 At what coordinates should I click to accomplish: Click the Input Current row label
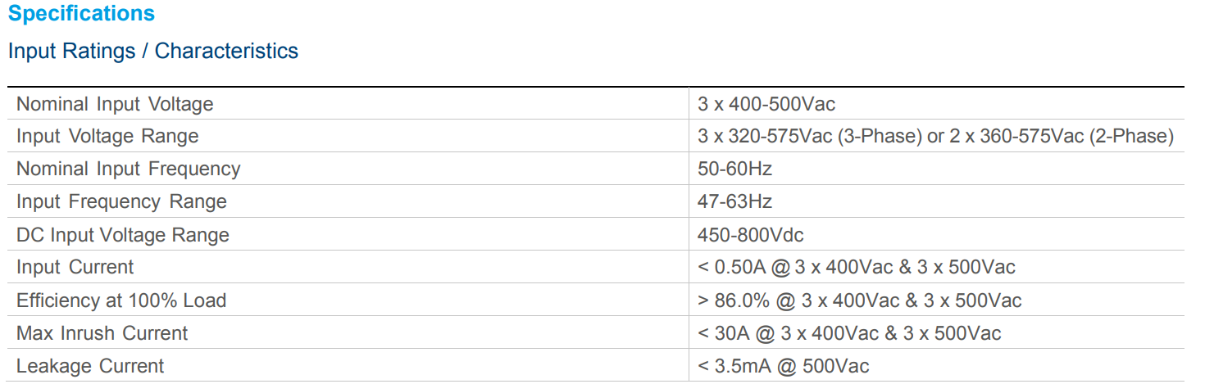(75, 267)
